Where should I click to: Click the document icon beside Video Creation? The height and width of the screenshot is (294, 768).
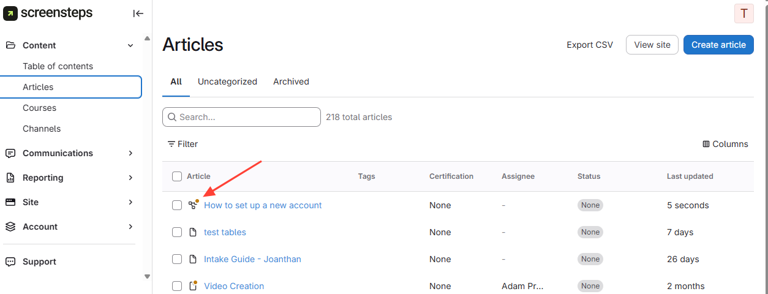tap(193, 286)
